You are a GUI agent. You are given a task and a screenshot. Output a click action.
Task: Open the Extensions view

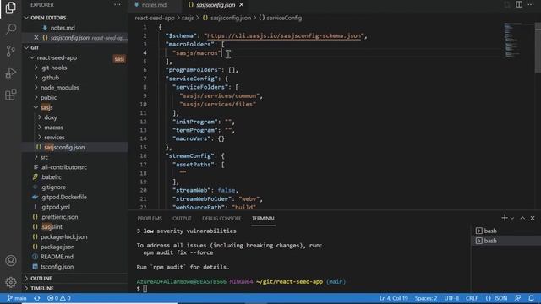[x=11, y=95]
